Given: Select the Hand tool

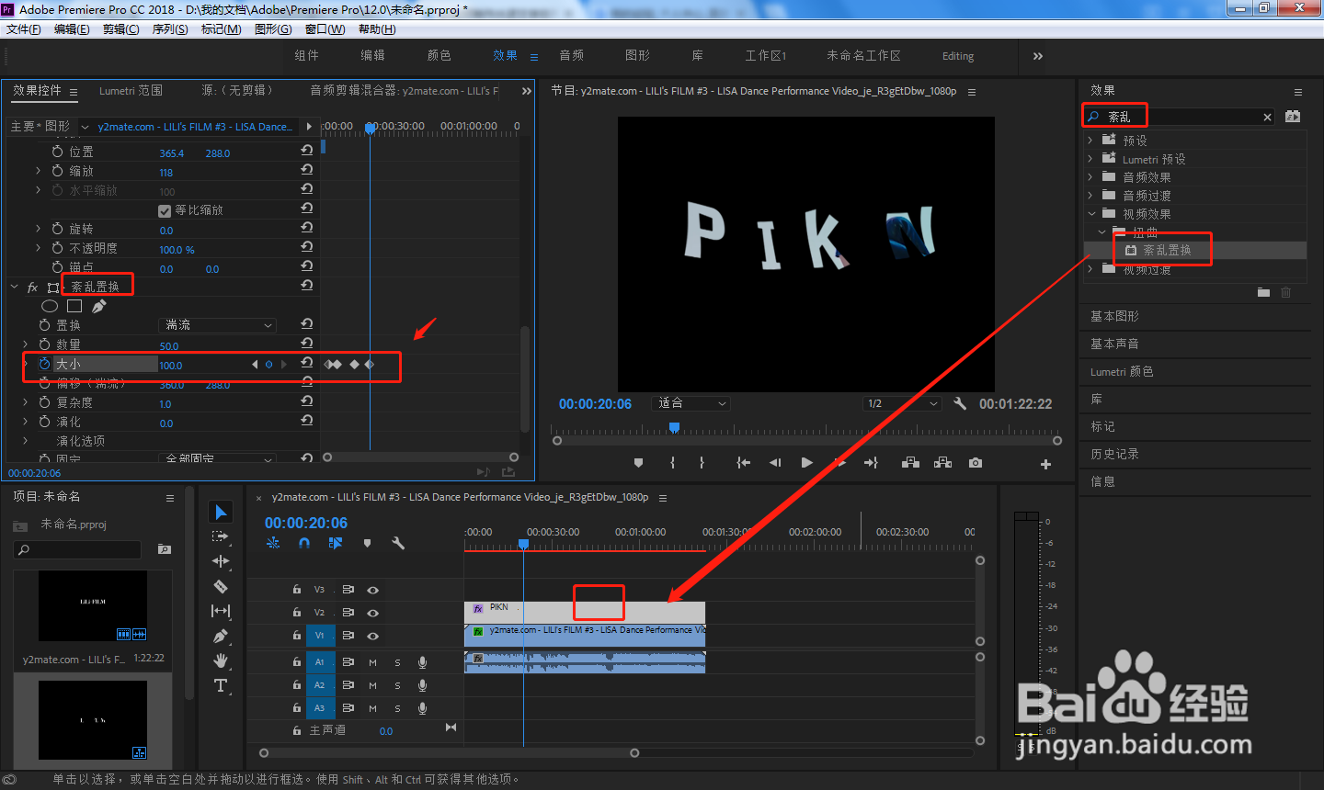Looking at the screenshot, I should point(221,660).
